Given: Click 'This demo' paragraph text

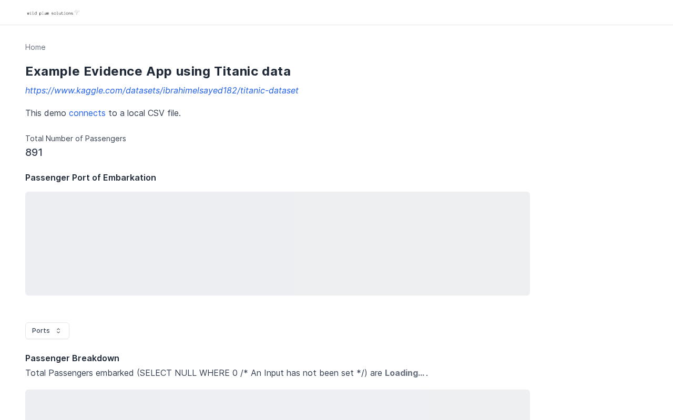Looking at the screenshot, I should tap(46, 113).
